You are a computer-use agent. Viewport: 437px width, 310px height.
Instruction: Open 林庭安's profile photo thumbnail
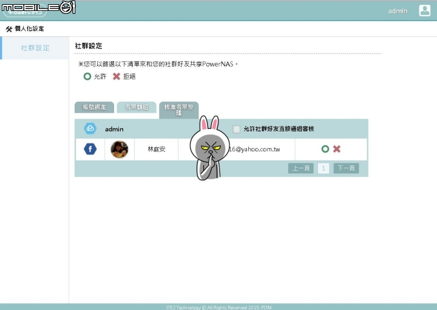(x=120, y=150)
